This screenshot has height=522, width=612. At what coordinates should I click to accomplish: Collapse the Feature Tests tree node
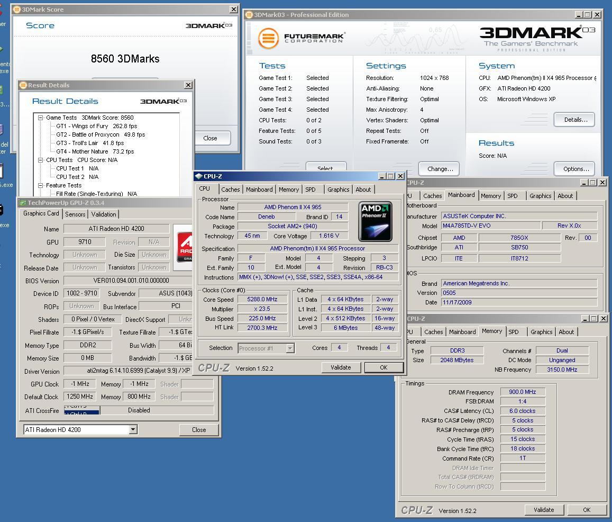coord(40,185)
